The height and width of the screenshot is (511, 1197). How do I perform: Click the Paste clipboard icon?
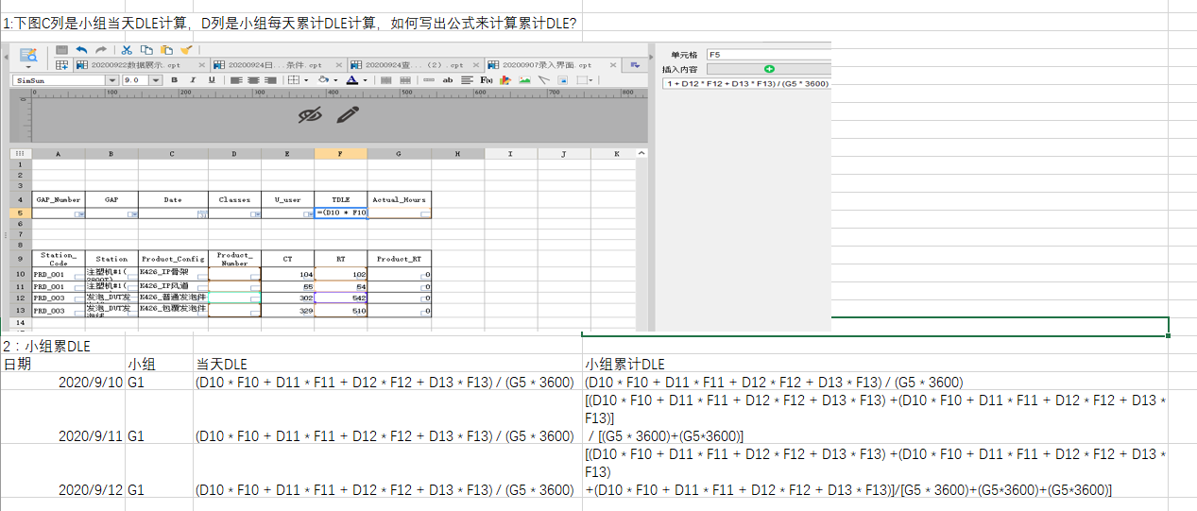(x=166, y=49)
